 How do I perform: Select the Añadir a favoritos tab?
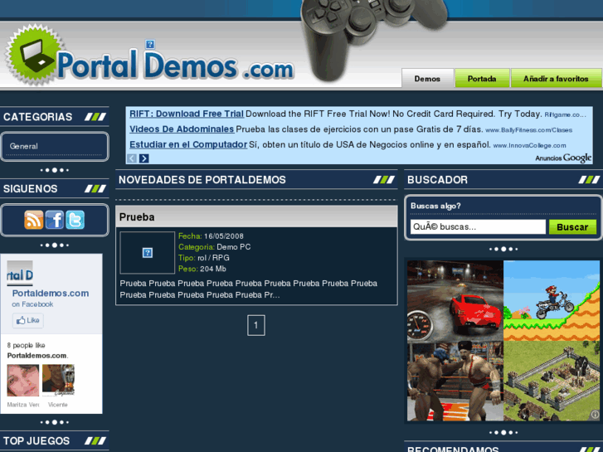click(x=556, y=79)
